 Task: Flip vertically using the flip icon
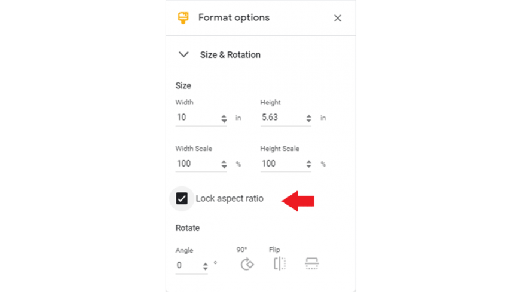(x=312, y=264)
